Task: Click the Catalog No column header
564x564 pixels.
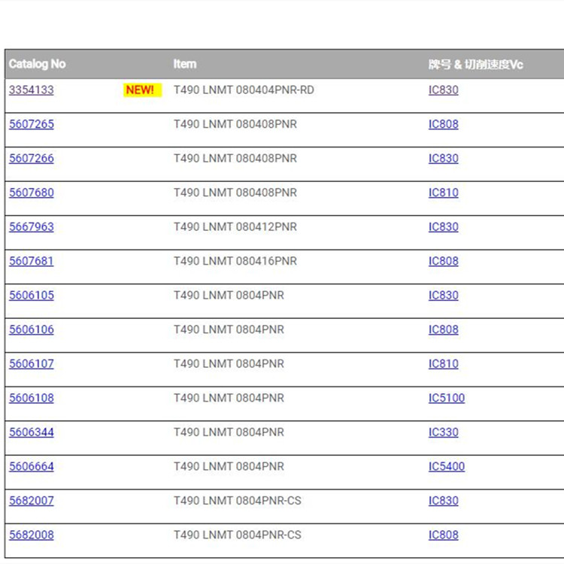Action: coord(38,64)
